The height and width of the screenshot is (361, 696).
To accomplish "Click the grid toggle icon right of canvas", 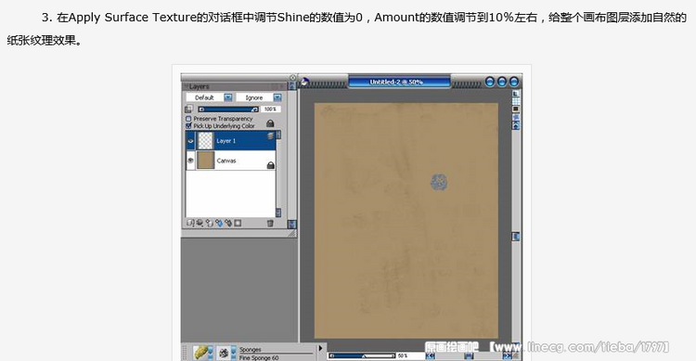I will point(516,102).
